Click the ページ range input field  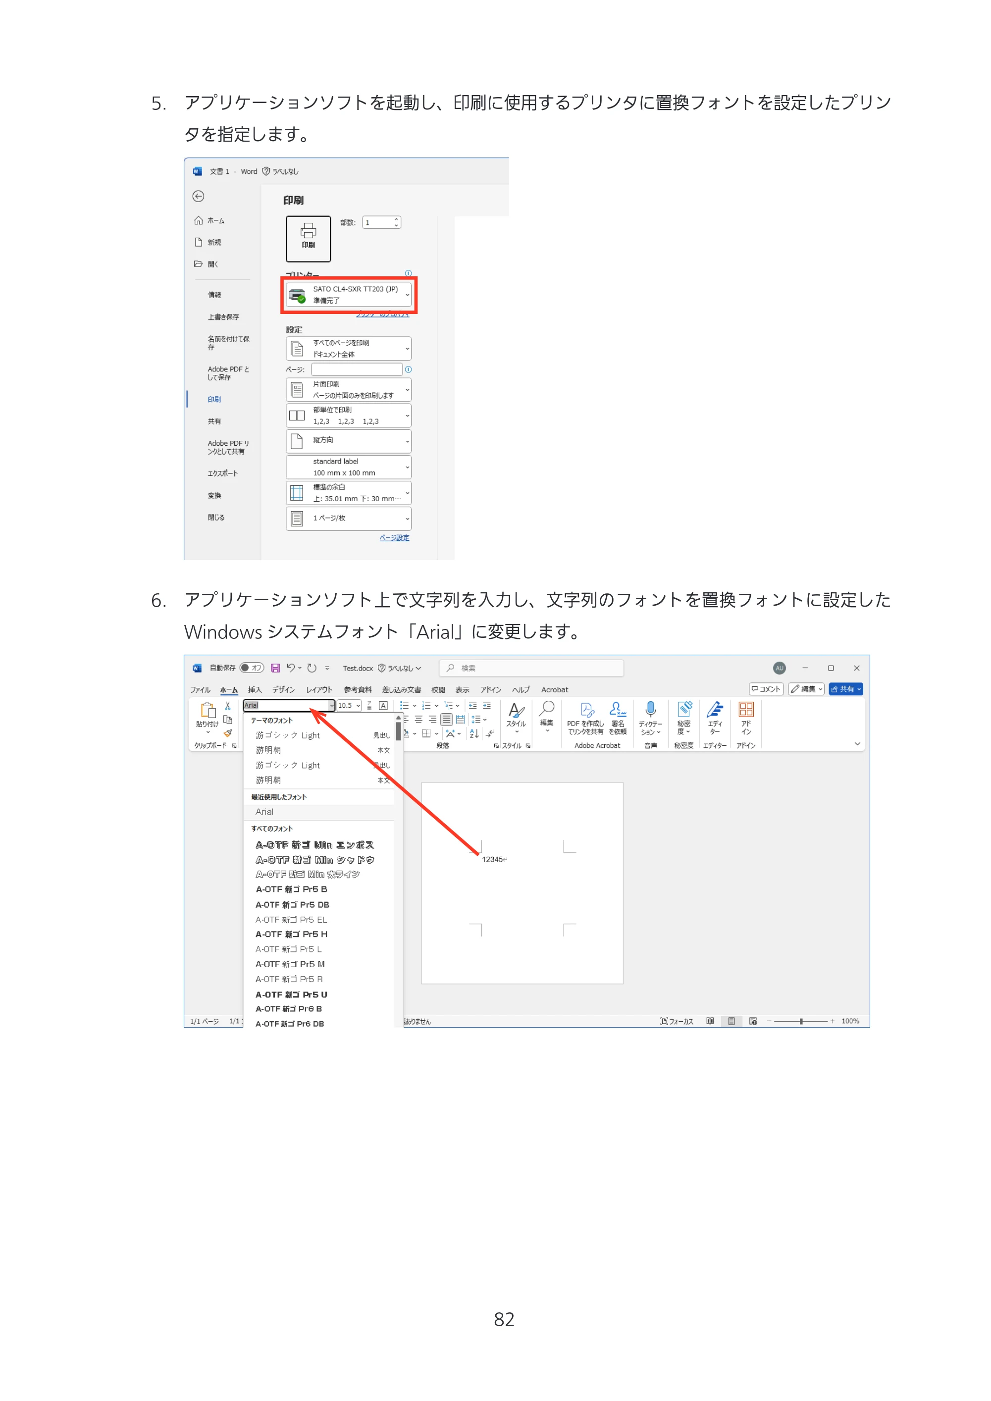(357, 369)
